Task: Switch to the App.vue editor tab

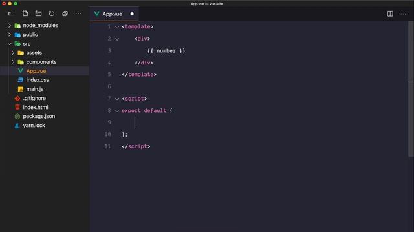Action: click(114, 14)
